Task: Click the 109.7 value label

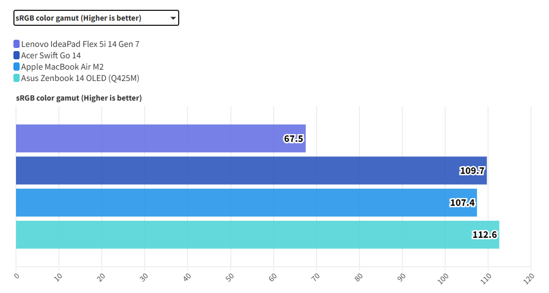Action: point(473,171)
